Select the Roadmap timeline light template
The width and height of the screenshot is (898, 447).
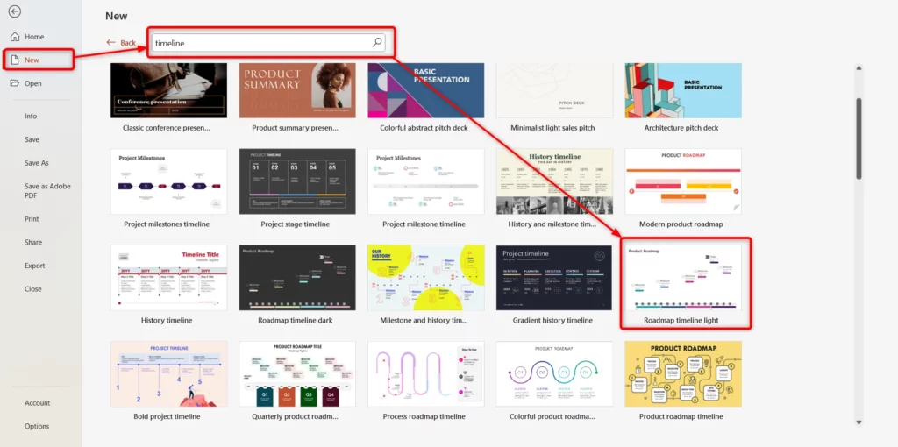[682, 279]
